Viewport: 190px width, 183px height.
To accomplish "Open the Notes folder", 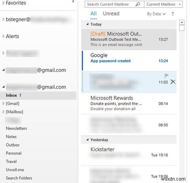I will point(11,137).
